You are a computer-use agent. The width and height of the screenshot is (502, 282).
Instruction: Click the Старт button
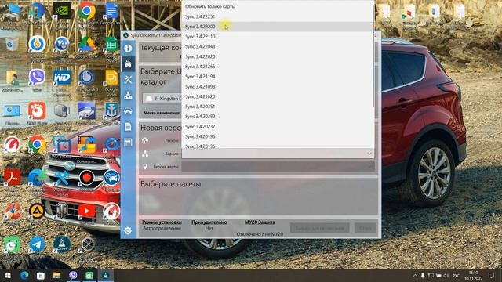[366, 228]
